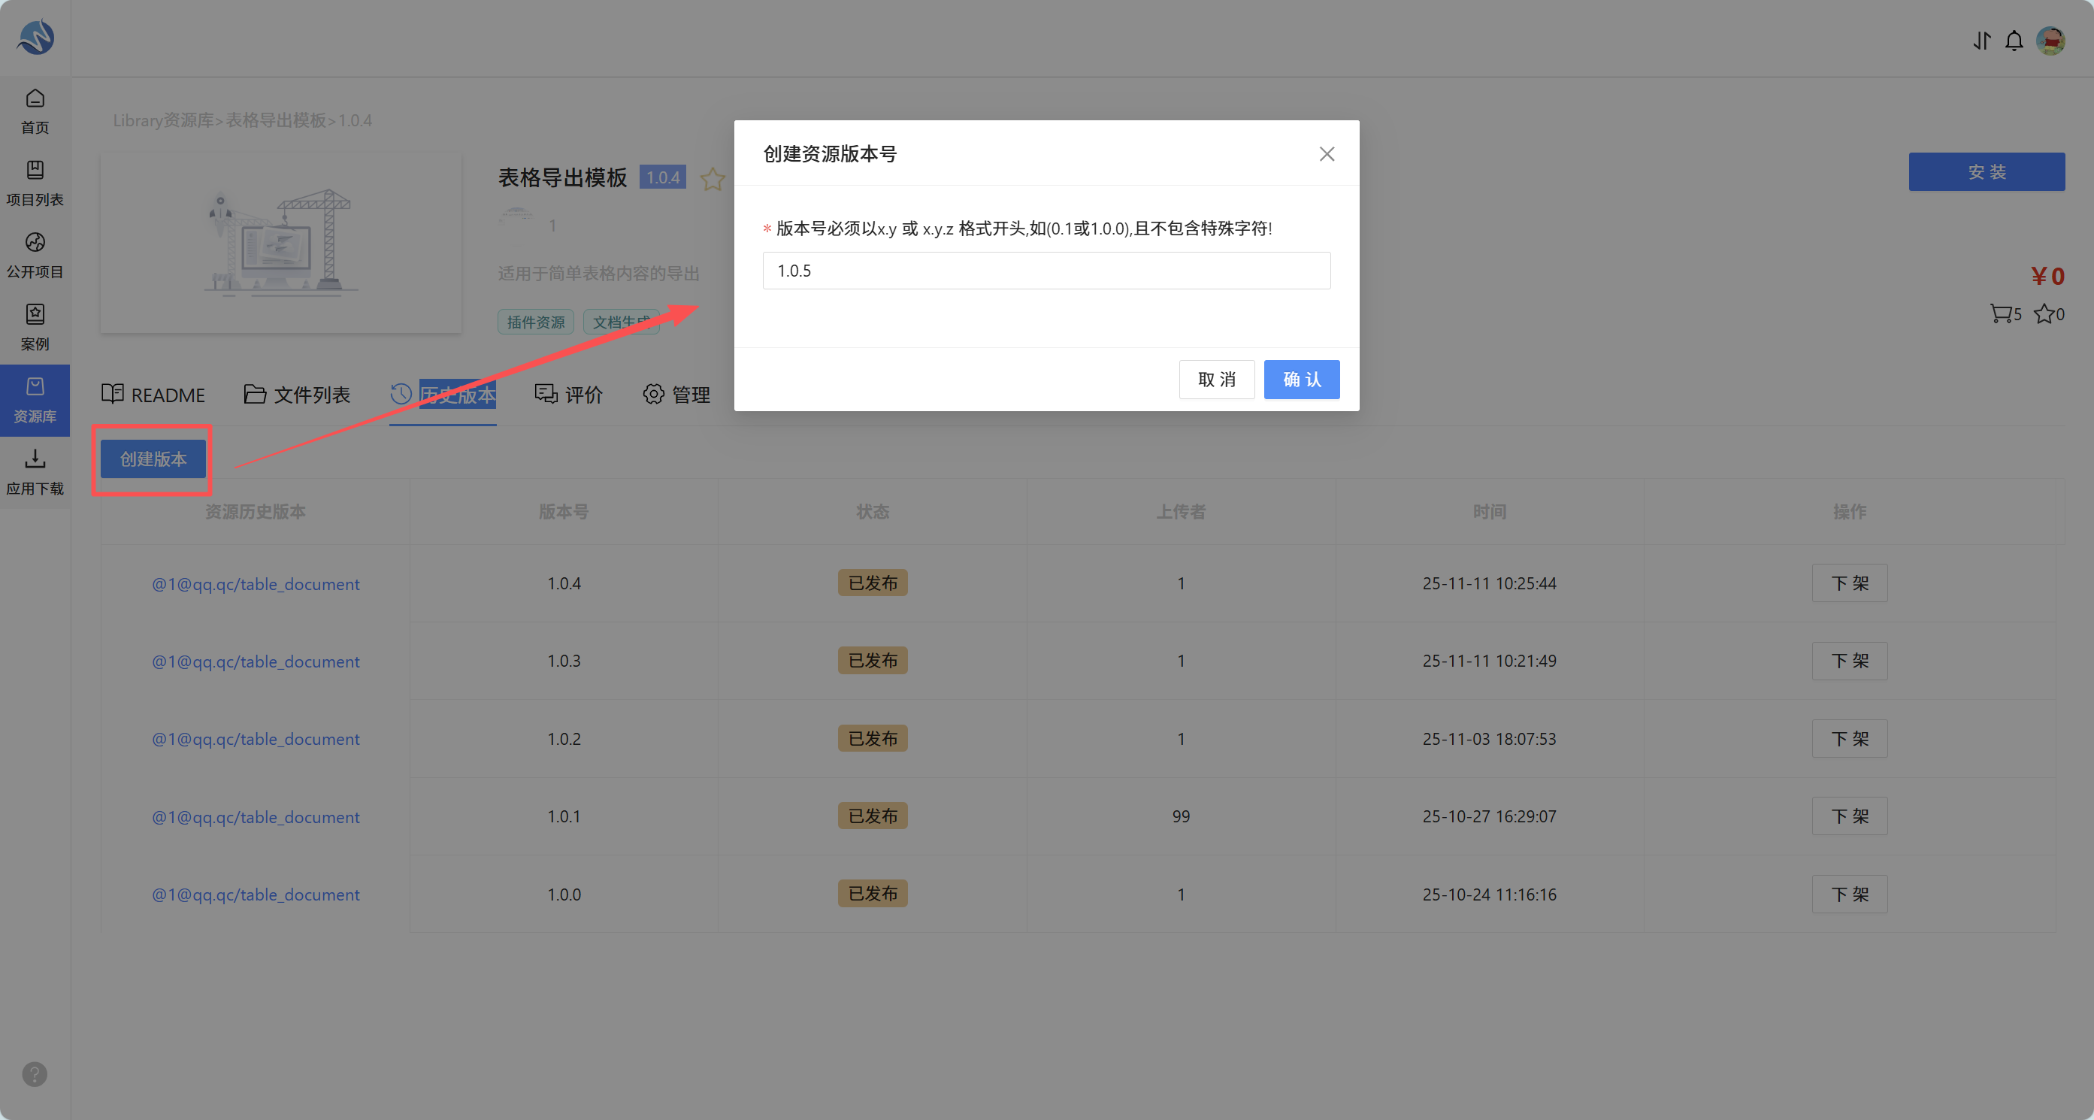The image size is (2094, 1120).
Task: Open table_document link for version 1.0.1
Action: (x=256, y=817)
